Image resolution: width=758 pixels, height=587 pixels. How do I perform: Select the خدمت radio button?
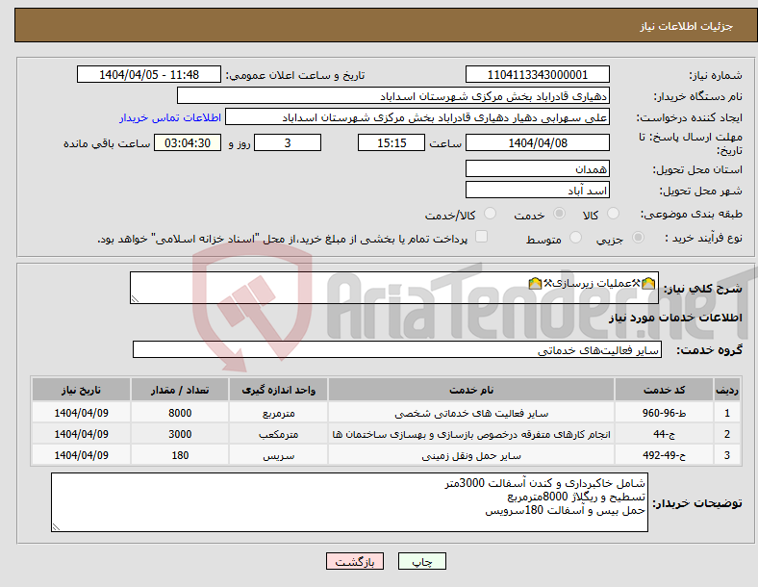(559, 214)
